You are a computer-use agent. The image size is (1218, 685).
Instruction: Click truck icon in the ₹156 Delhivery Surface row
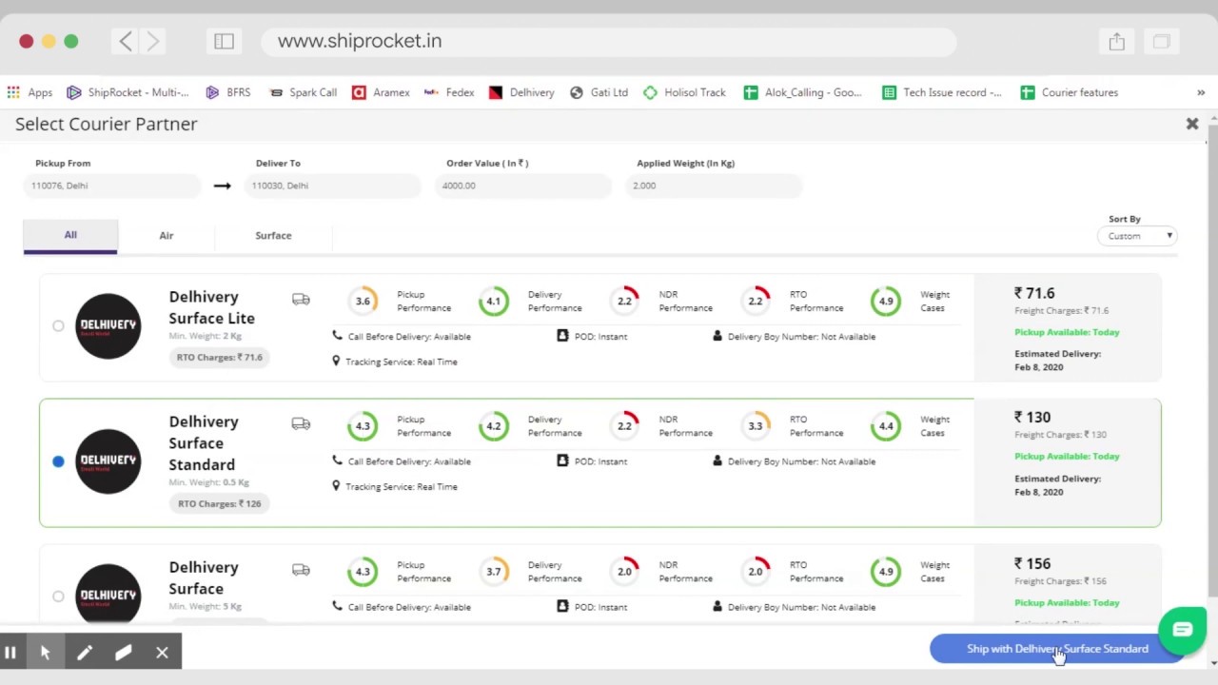tap(301, 570)
